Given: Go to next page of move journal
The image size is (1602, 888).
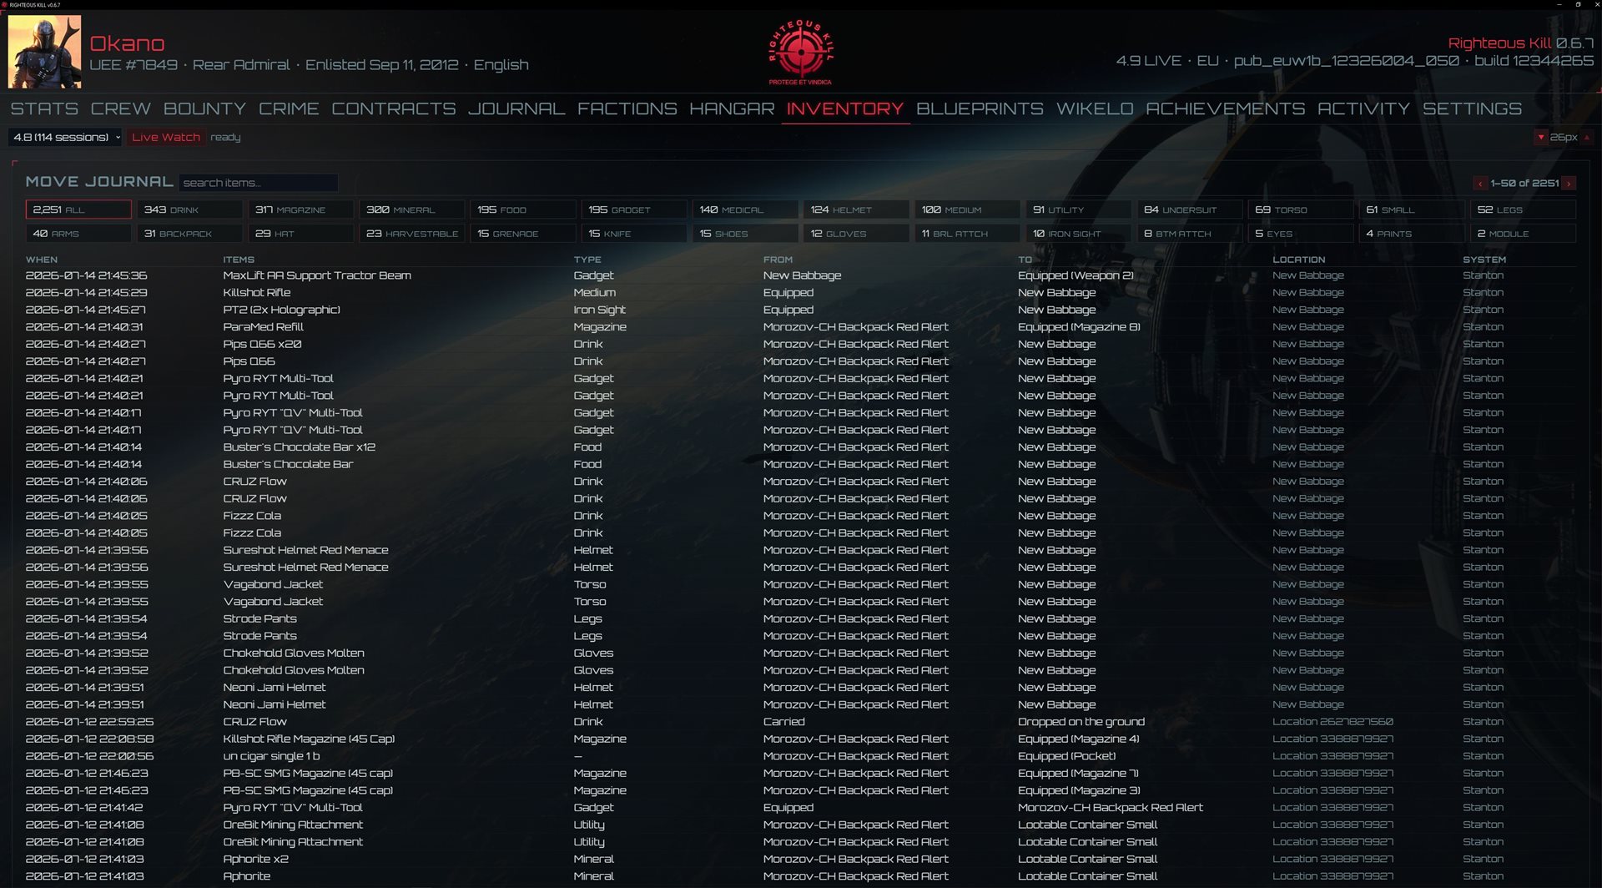Looking at the screenshot, I should (x=1569, y=183).
